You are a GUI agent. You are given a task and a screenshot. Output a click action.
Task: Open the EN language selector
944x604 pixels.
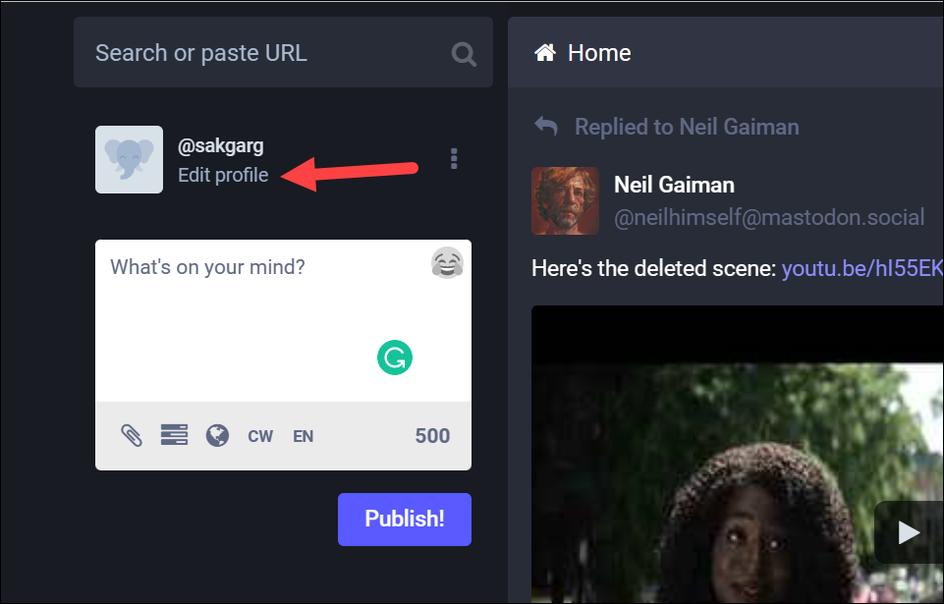(303, 436)
